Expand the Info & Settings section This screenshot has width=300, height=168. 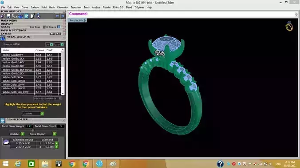[13, 31]
